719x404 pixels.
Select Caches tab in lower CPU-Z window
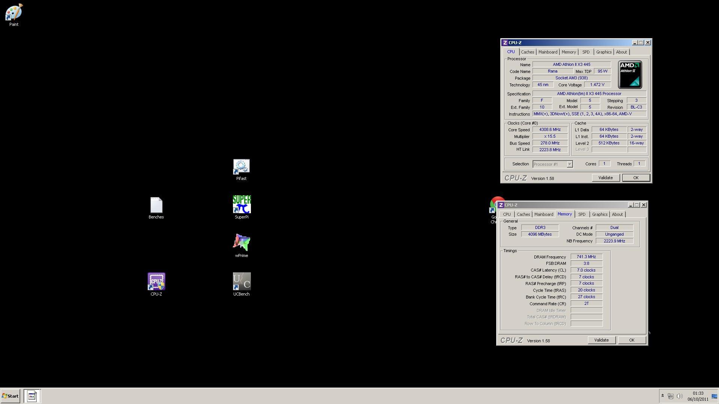(523, 214)
